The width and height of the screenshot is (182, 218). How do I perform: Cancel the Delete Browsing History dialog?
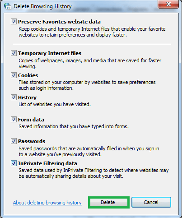[151, 202]
